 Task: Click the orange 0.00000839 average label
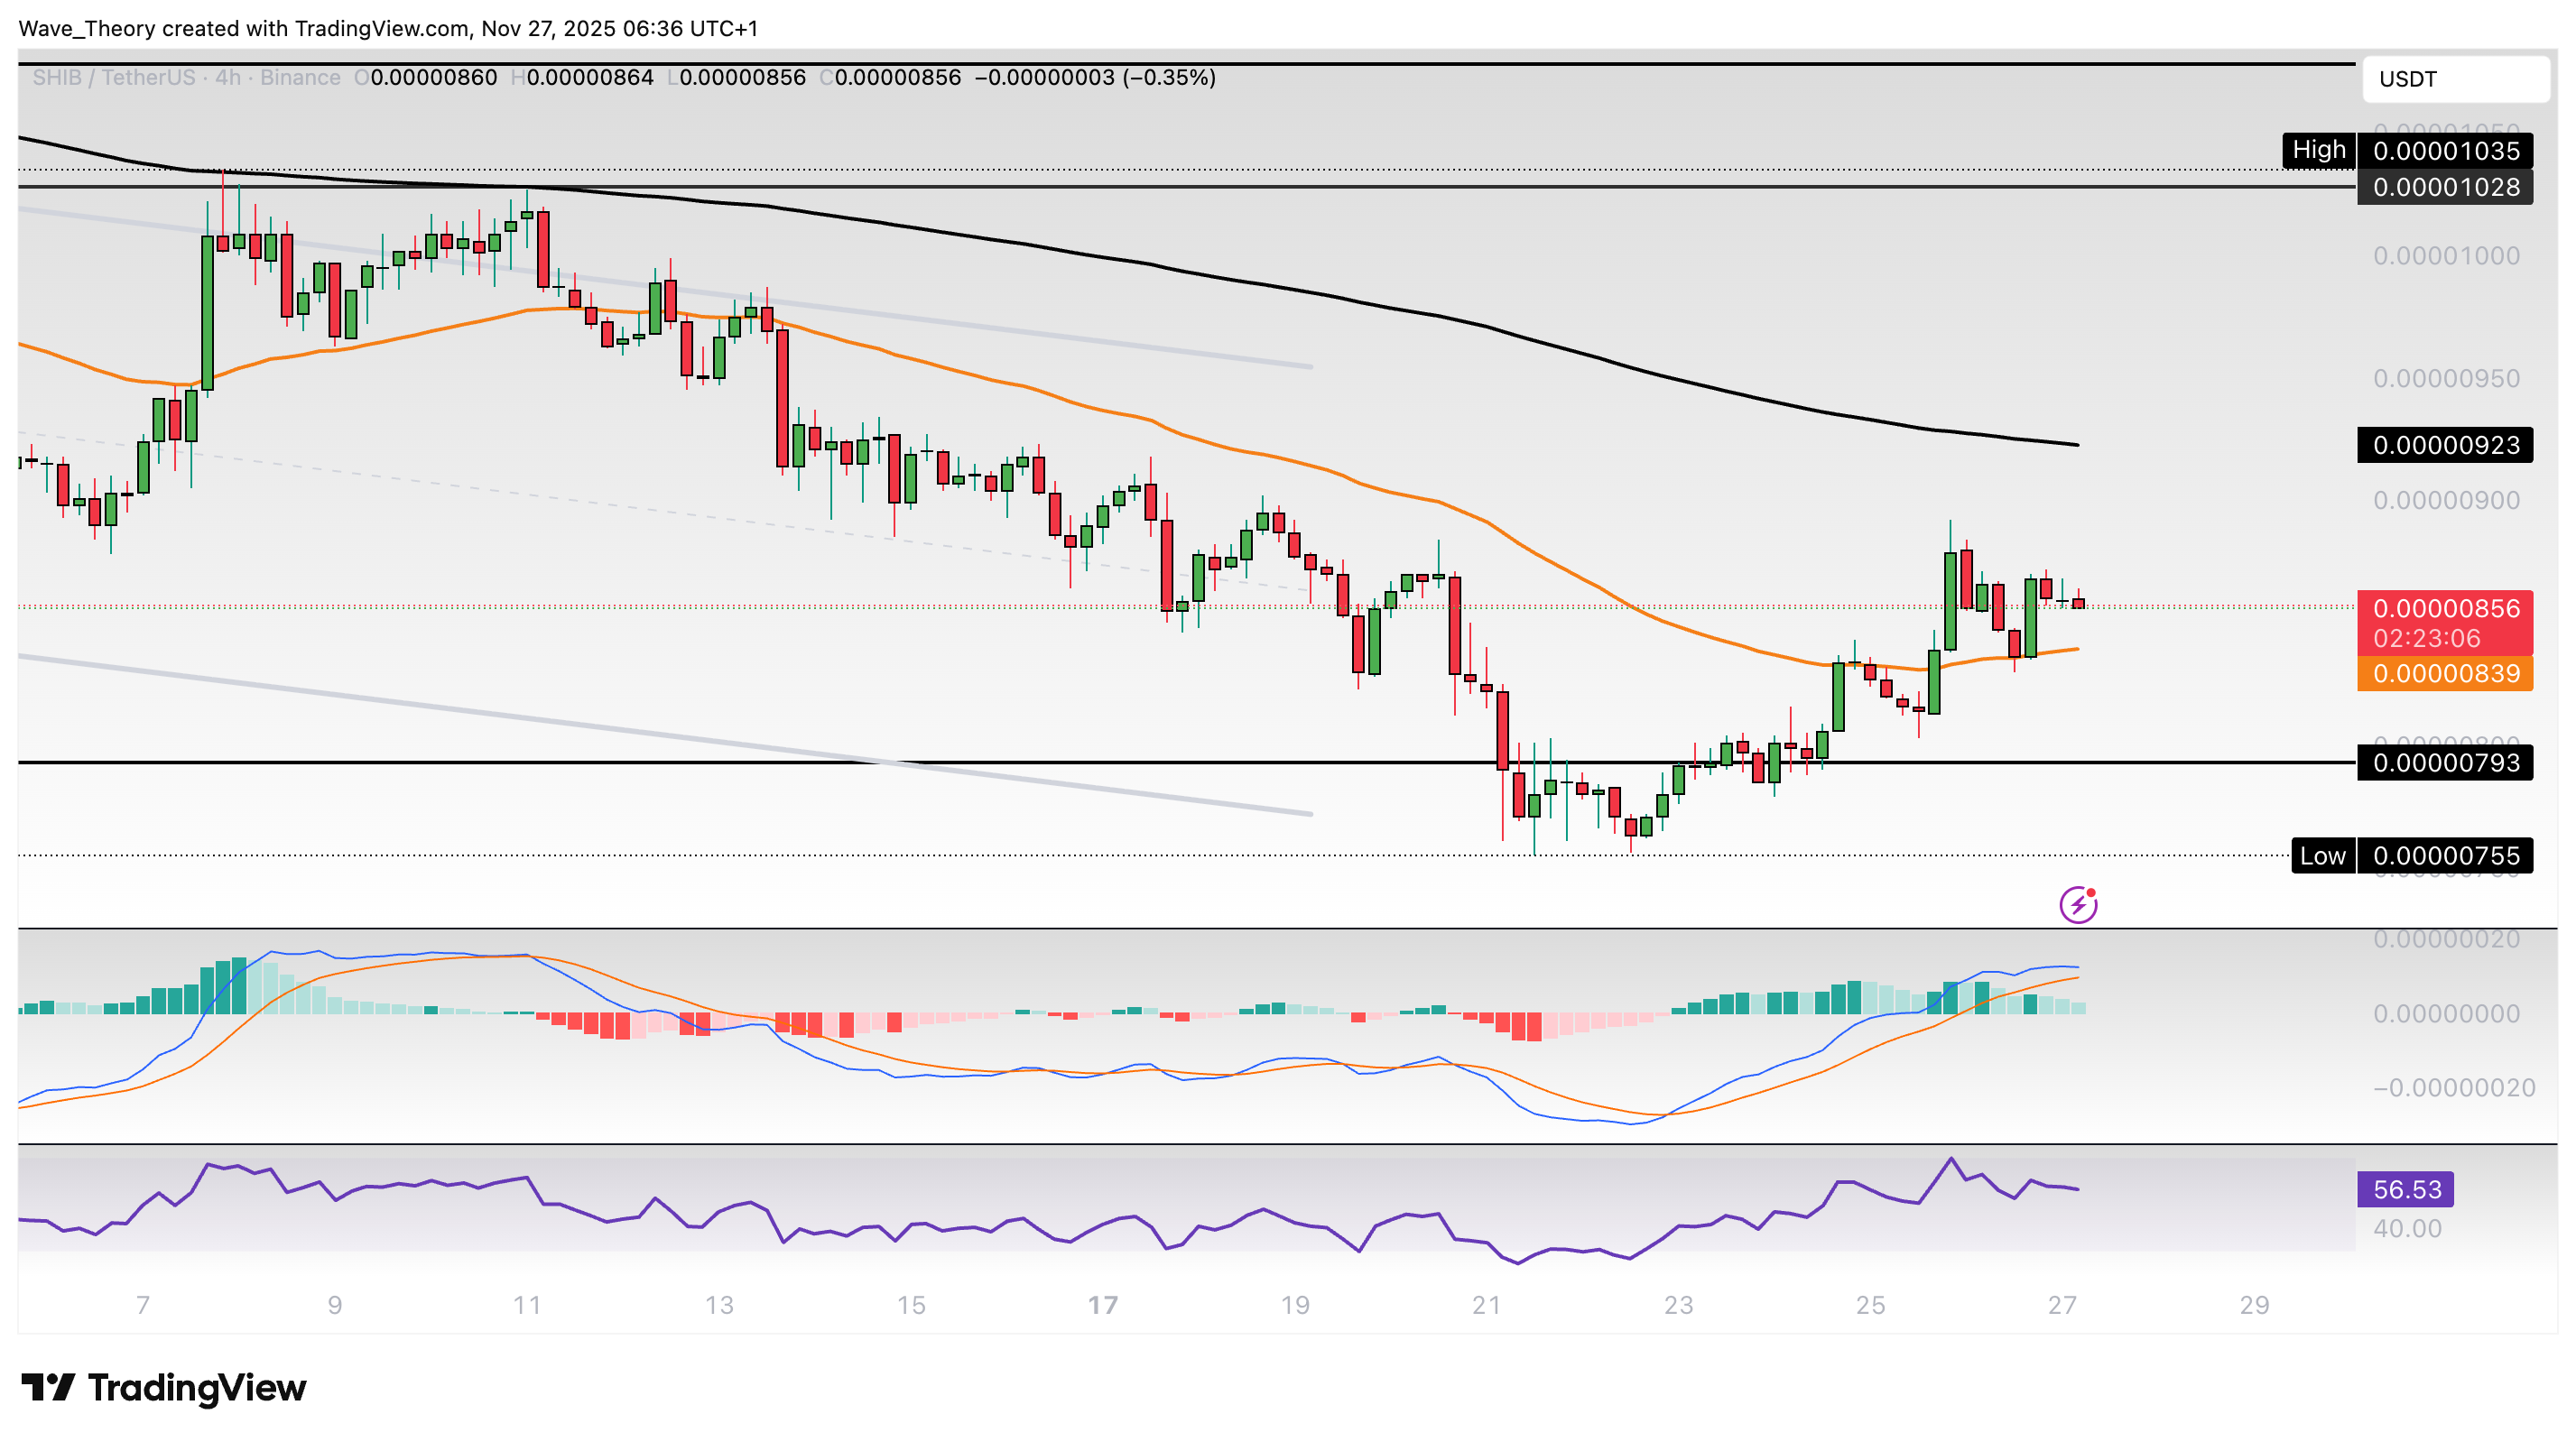point(2445,674)
